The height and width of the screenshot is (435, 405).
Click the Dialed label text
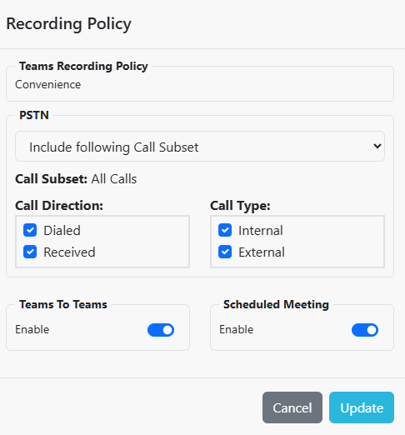(x=62, y=231)
